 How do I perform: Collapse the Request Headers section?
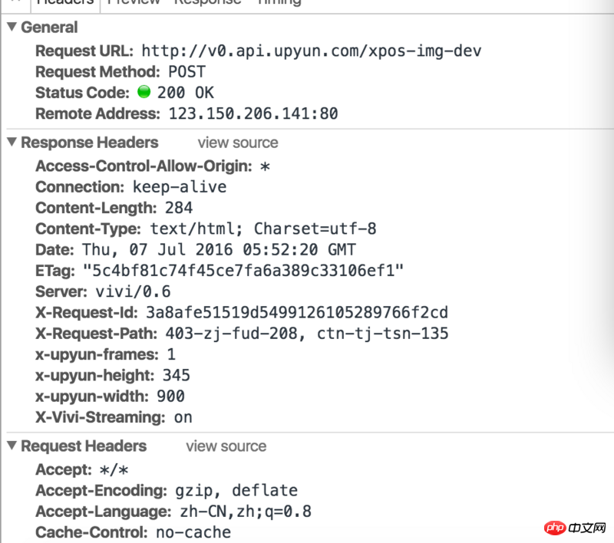(12, 446)
